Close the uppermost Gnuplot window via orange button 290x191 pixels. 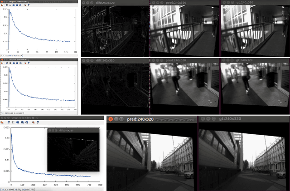tap(2, 2)
